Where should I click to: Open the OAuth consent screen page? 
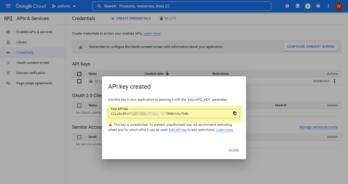[x=33, y=63]
